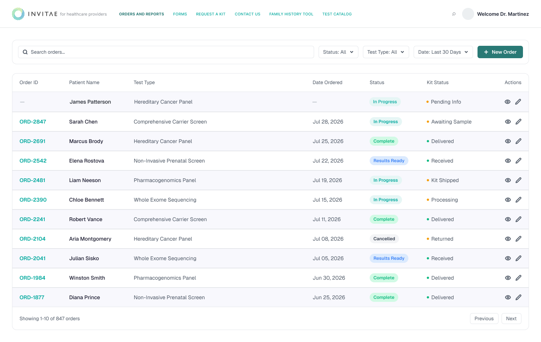View order ORD-2847 with eye icon

[x=508, y=122]
